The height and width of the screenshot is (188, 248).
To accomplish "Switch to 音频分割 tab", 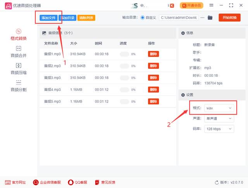I will point(19,86).
